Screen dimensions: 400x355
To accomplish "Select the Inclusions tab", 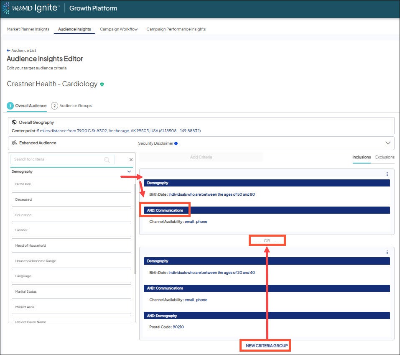I will [361, 157].
